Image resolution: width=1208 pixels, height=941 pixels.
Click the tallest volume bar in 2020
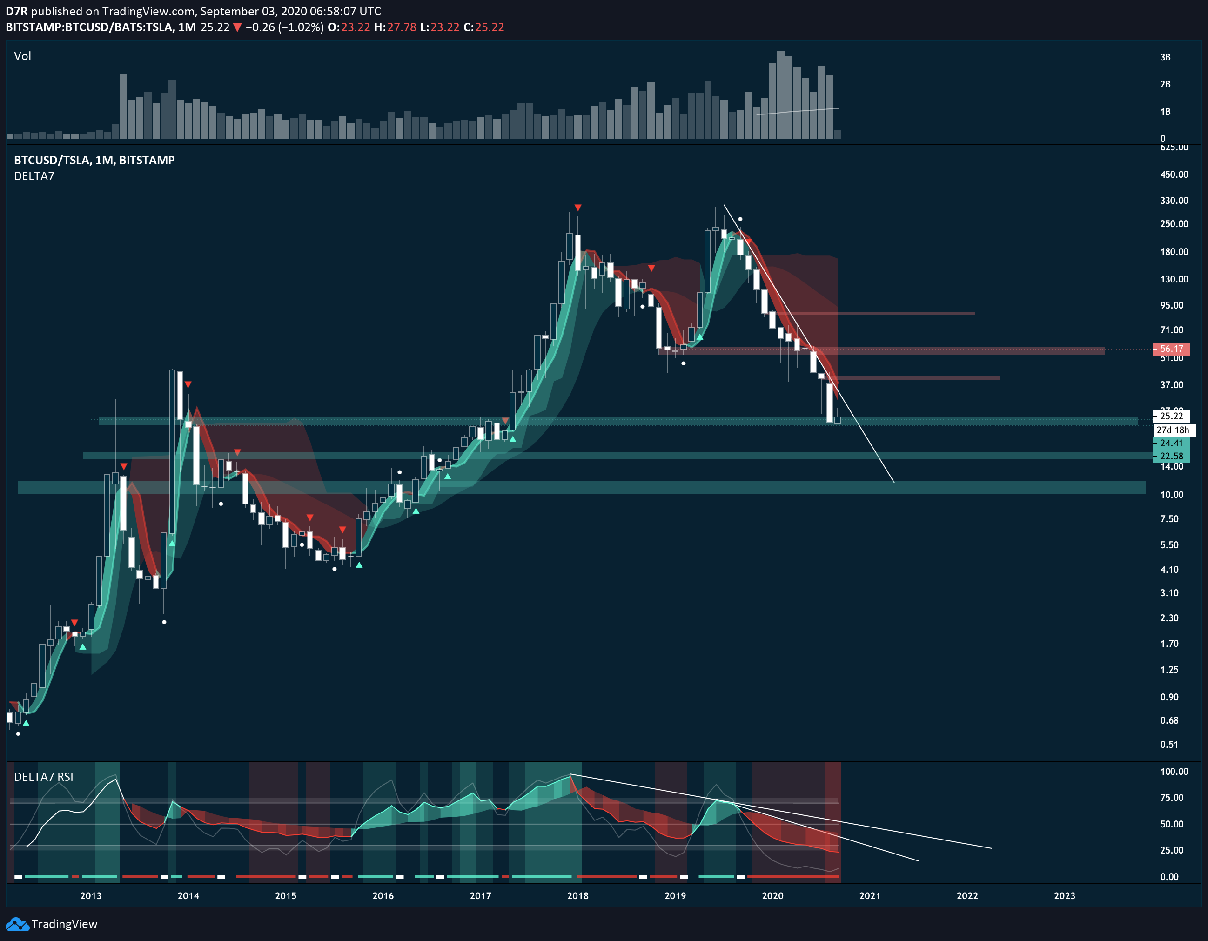pyautogui.click(x=780, y=94)
